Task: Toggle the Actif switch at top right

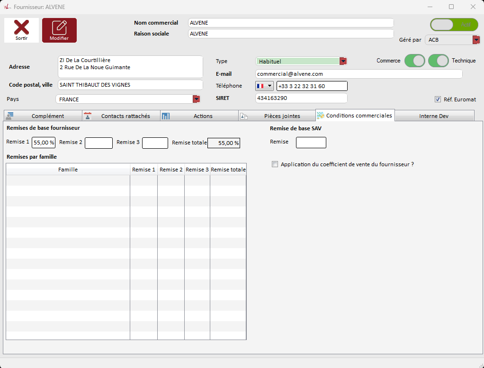Action: tap(454, 25)
